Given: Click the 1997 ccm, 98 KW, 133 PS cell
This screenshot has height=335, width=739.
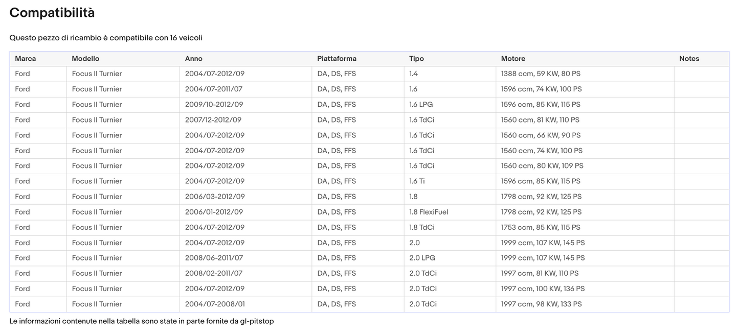Looking at the screenshot, I should pos(541,304).
